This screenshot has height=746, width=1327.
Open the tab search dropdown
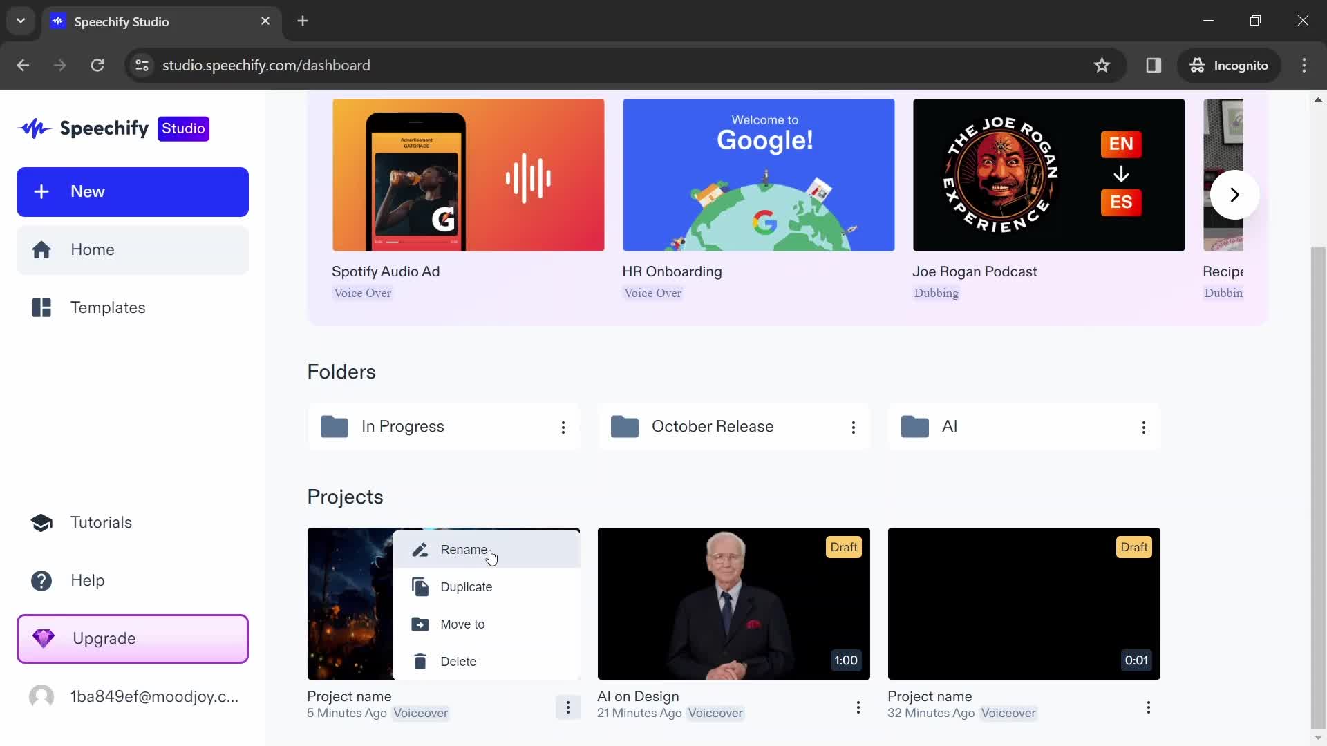pyautogui.click(x=21, y=21)
